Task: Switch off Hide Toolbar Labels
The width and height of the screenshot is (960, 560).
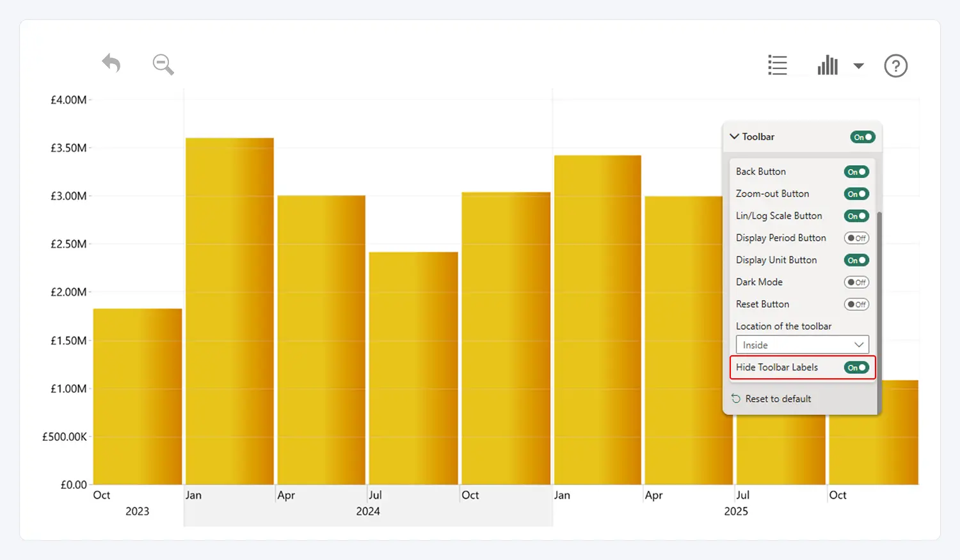Action: 856,367
